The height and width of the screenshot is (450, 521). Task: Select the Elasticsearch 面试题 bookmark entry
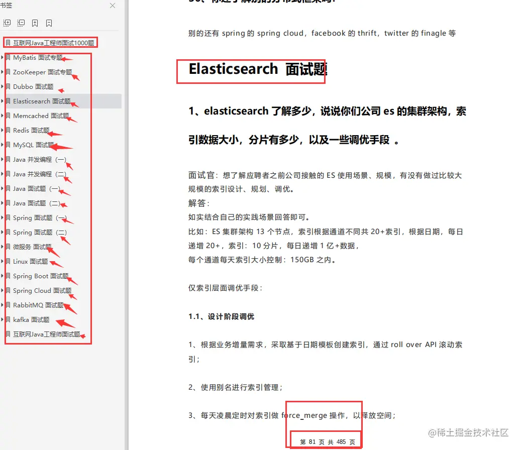(x=43, y=101)
